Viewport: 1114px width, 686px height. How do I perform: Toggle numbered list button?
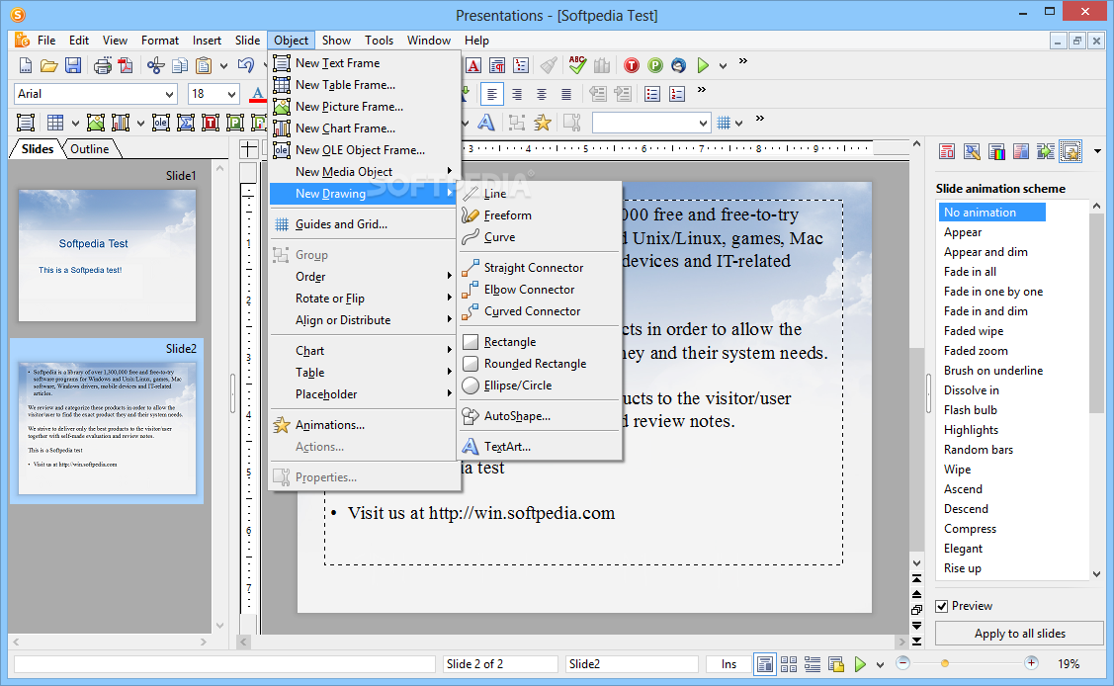[677, 94]
